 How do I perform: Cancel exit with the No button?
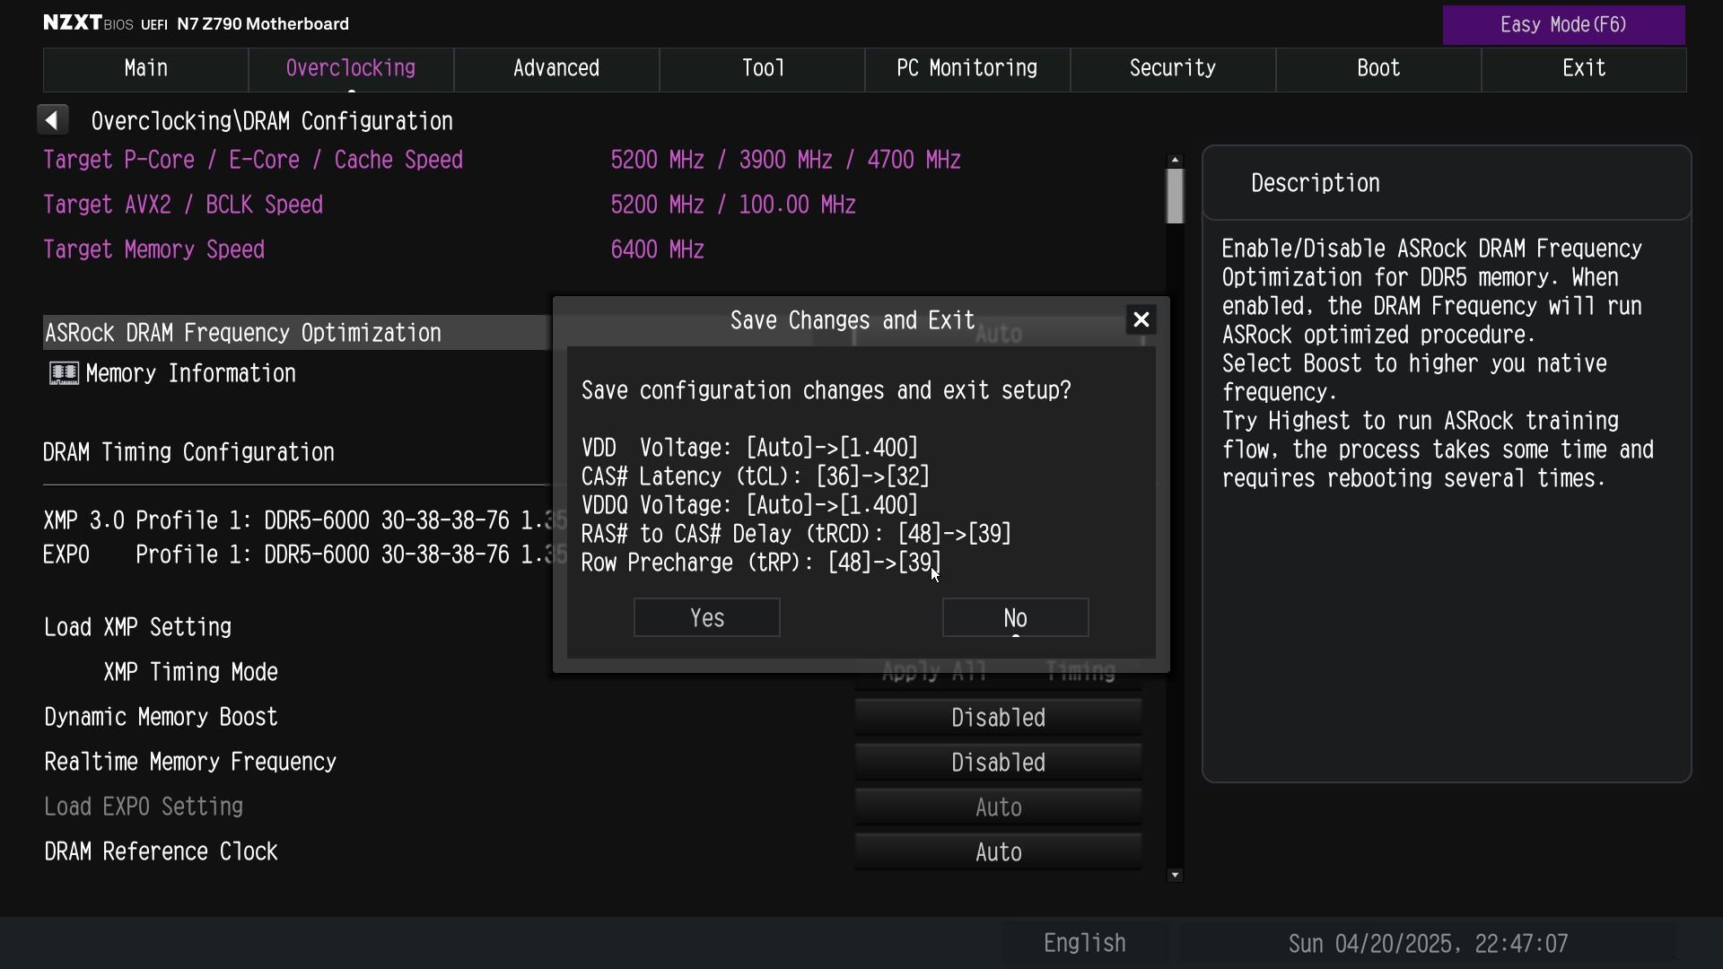coord(1016,618)
